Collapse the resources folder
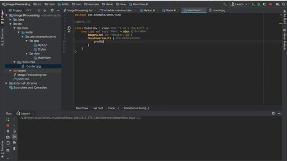Viewport: 287px width, 161px height. click(15, 62)
